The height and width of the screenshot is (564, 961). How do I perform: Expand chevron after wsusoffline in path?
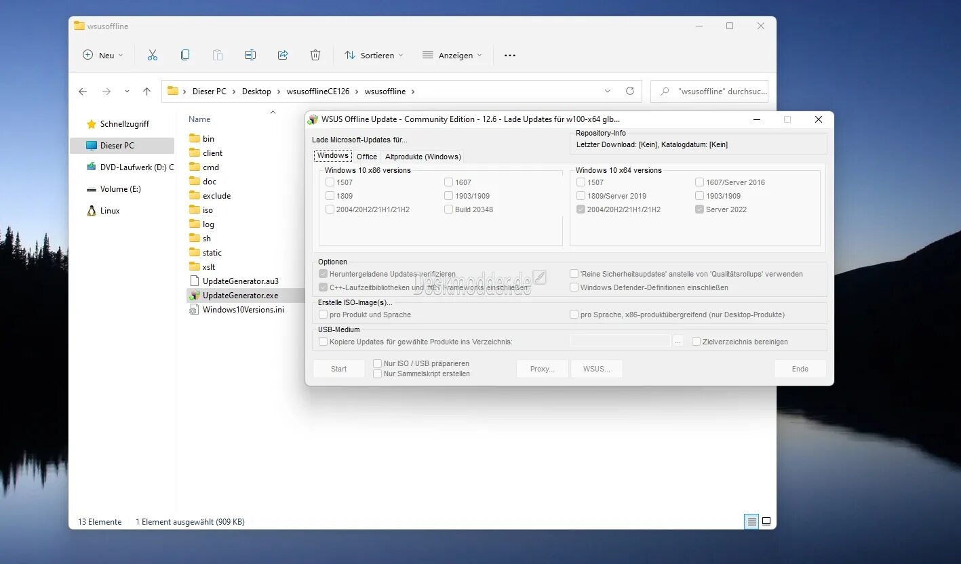pos(412,92)
